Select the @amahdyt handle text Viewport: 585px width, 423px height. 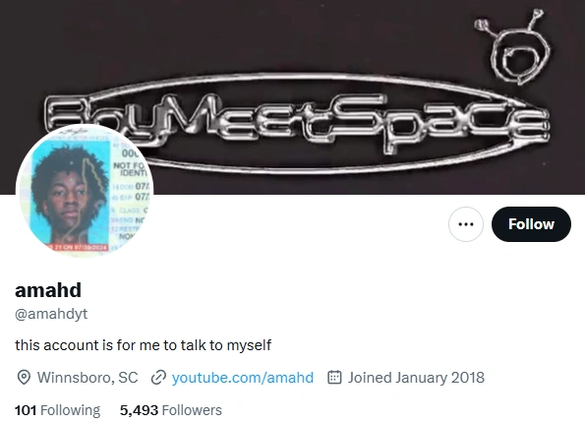pyautogui.click(x=51, y=314)
